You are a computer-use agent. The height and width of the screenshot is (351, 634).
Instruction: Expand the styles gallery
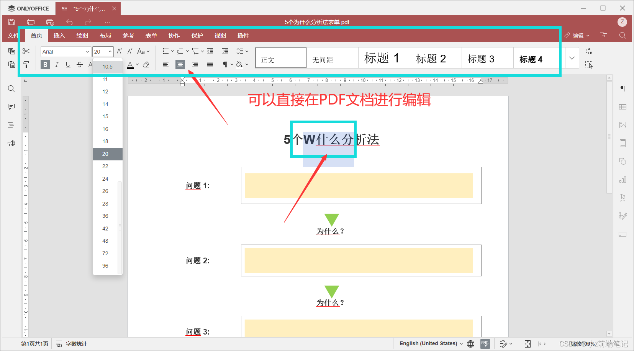(572, 58)
